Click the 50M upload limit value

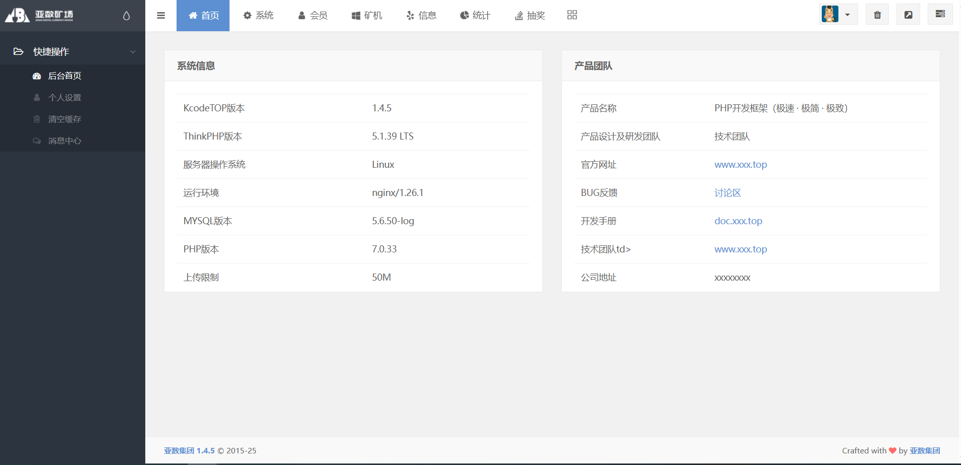pyautogui.click(x=381, y=278)
